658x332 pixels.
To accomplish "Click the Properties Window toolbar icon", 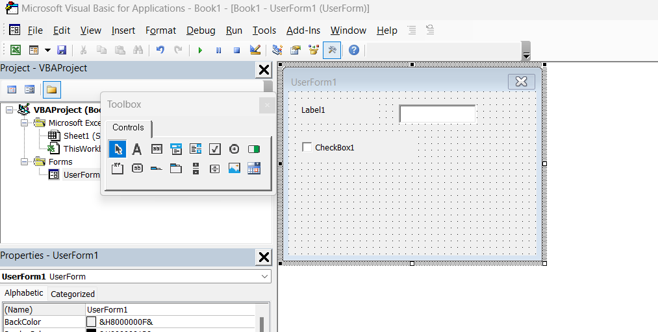I will (x=296, y=50).
